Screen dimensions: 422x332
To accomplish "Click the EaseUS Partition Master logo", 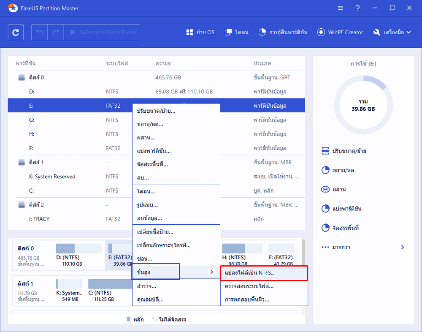I will tap(13, 8).
